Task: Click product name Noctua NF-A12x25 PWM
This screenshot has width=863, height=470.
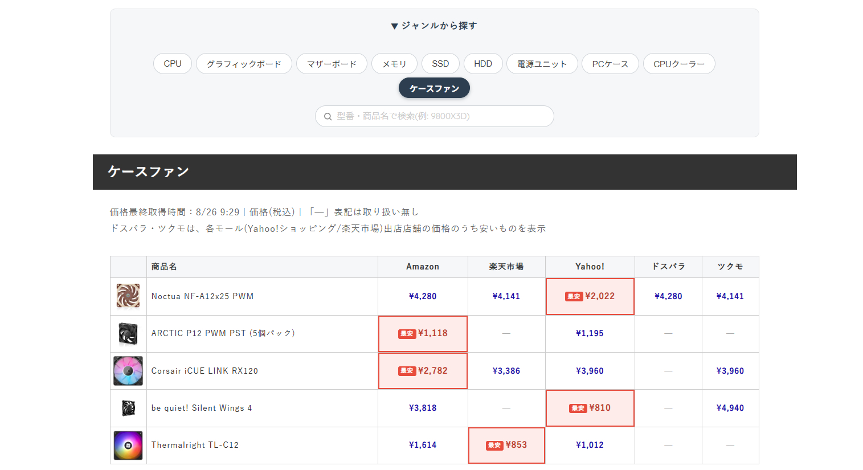Action: pyautogui.click(x=202, y=296)
